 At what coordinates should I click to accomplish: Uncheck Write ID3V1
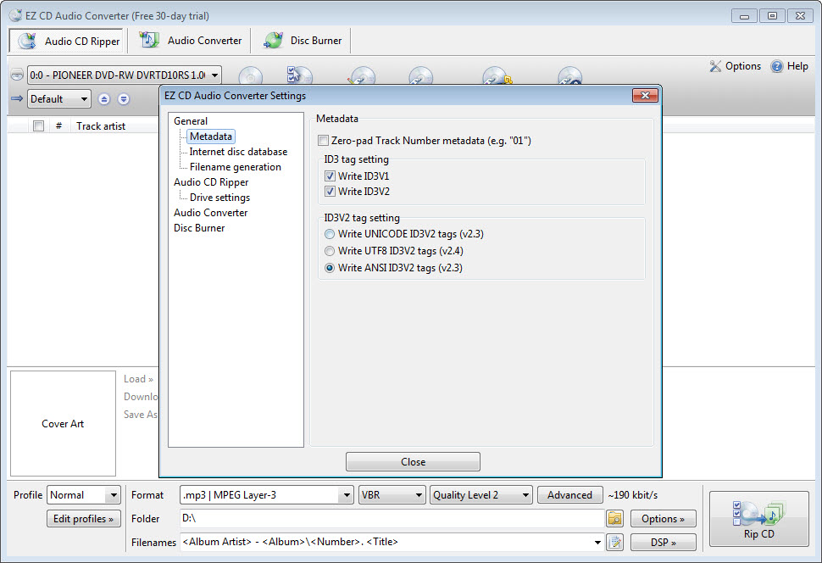click(330, 176)
